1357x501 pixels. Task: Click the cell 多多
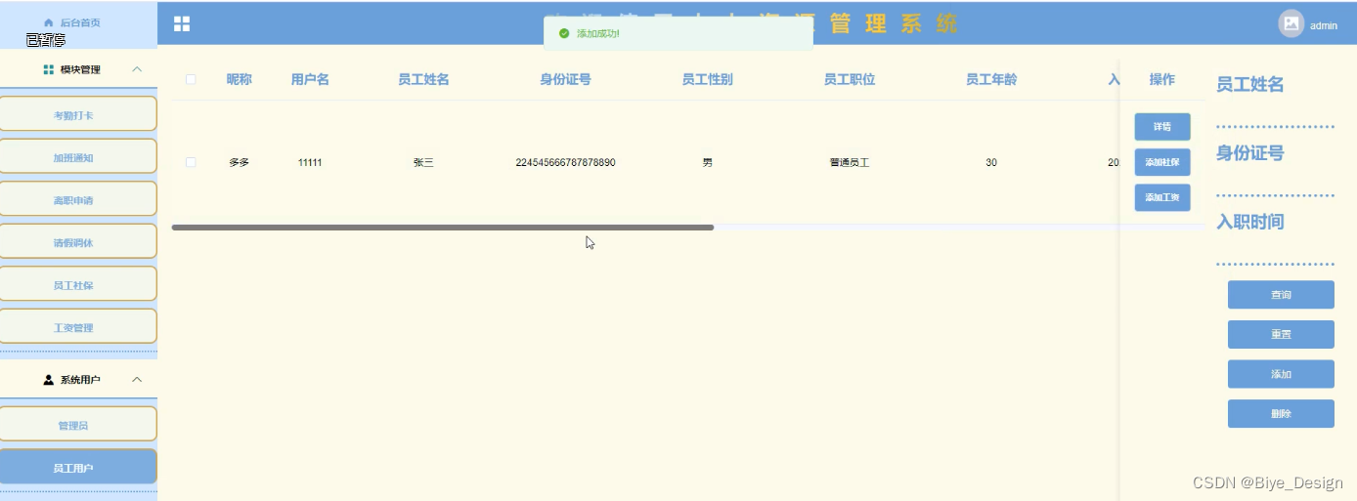pos(240,162)
